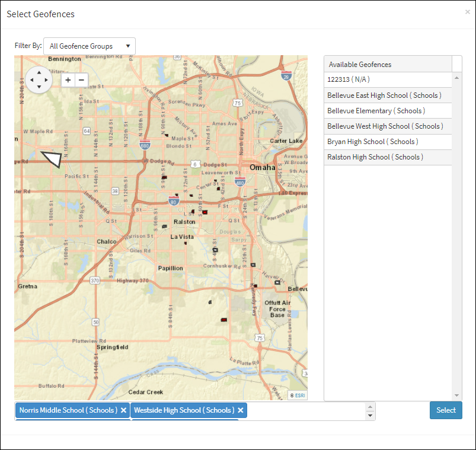Screen dimensions: 476x450
Task: Click the map zoom out minus button
Action: (x=82, y=79)
